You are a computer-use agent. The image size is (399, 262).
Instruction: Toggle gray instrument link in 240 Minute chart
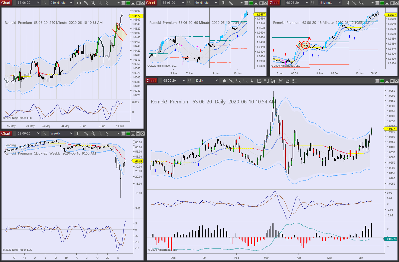123,3
